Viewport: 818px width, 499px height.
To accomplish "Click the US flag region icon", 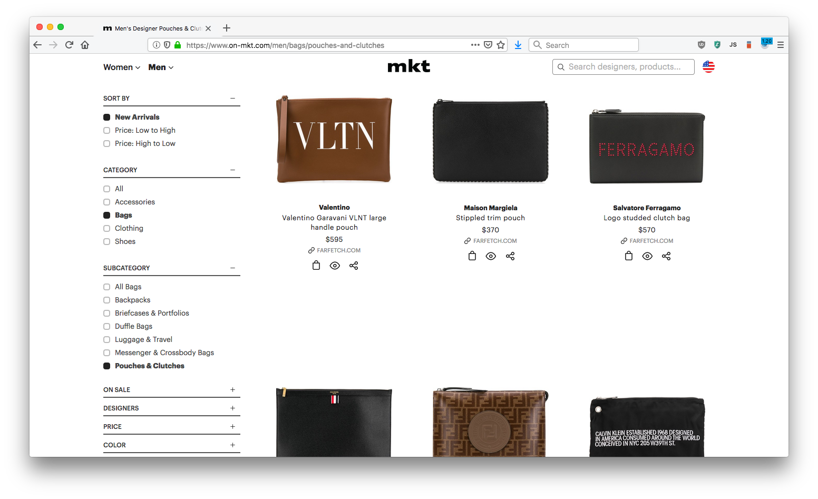I will coord(708,67).
